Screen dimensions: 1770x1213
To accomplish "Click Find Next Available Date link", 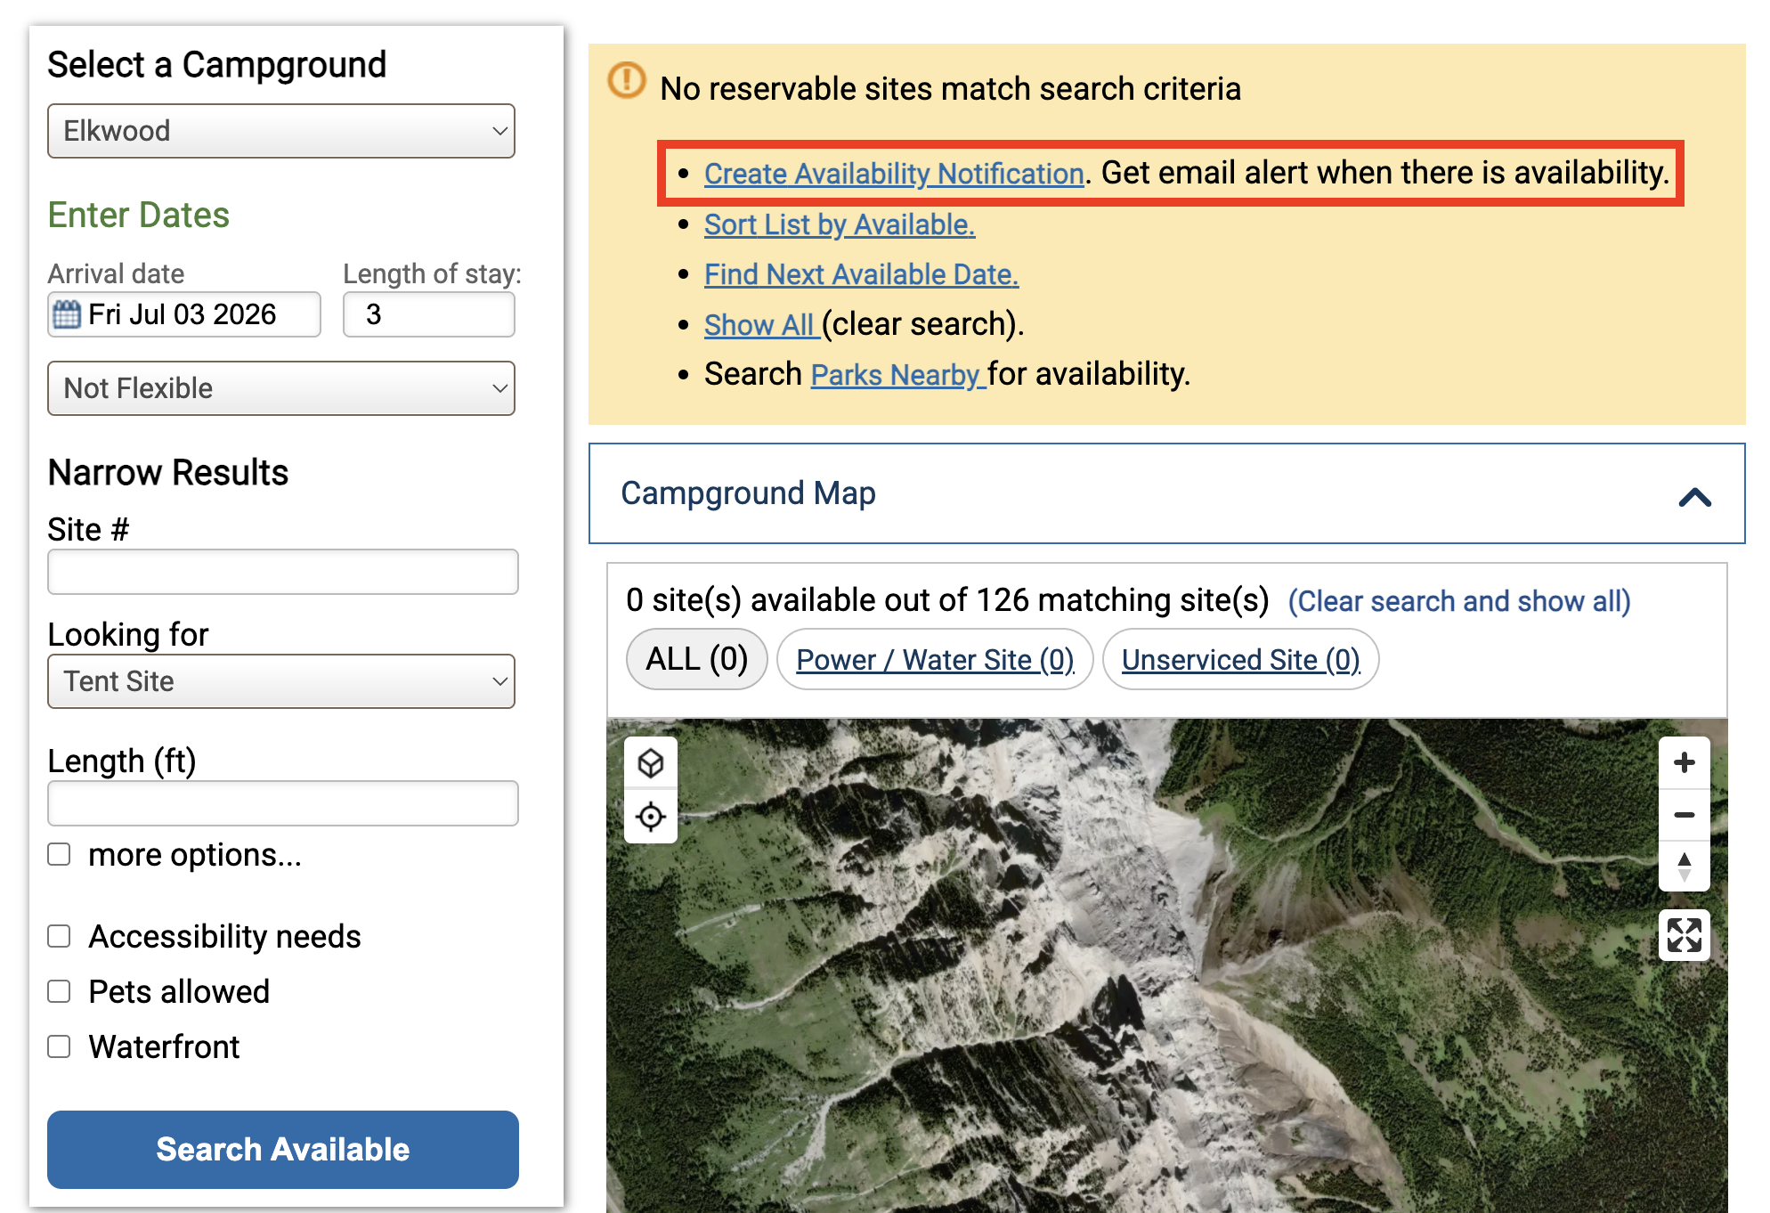I will click(x=861, y=273).
